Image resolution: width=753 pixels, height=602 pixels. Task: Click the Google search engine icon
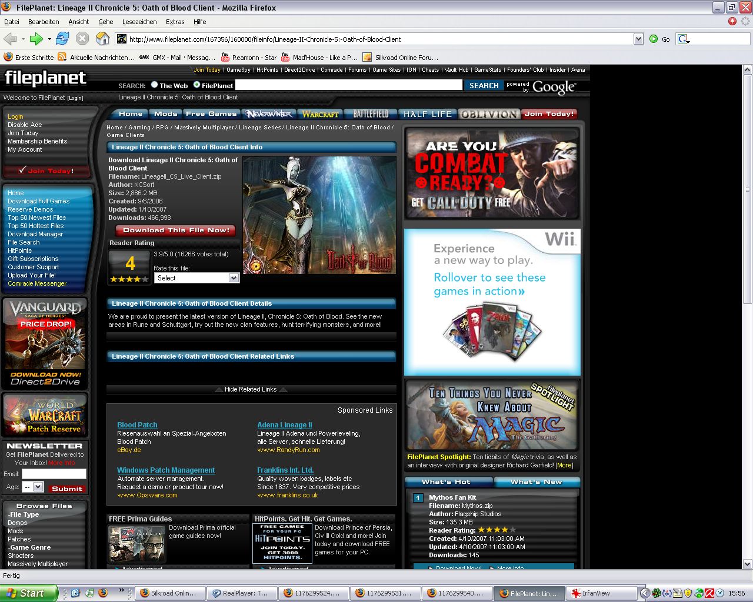[683, 39]
